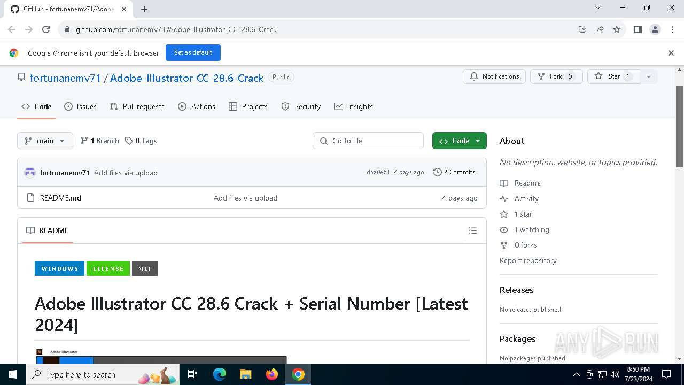
Task: Switch to the Code tab
Action: tap(36, 106)
